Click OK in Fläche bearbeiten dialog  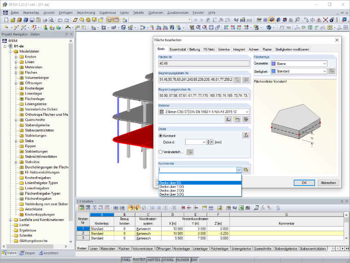pyautogui.click(x=304, y=183)
